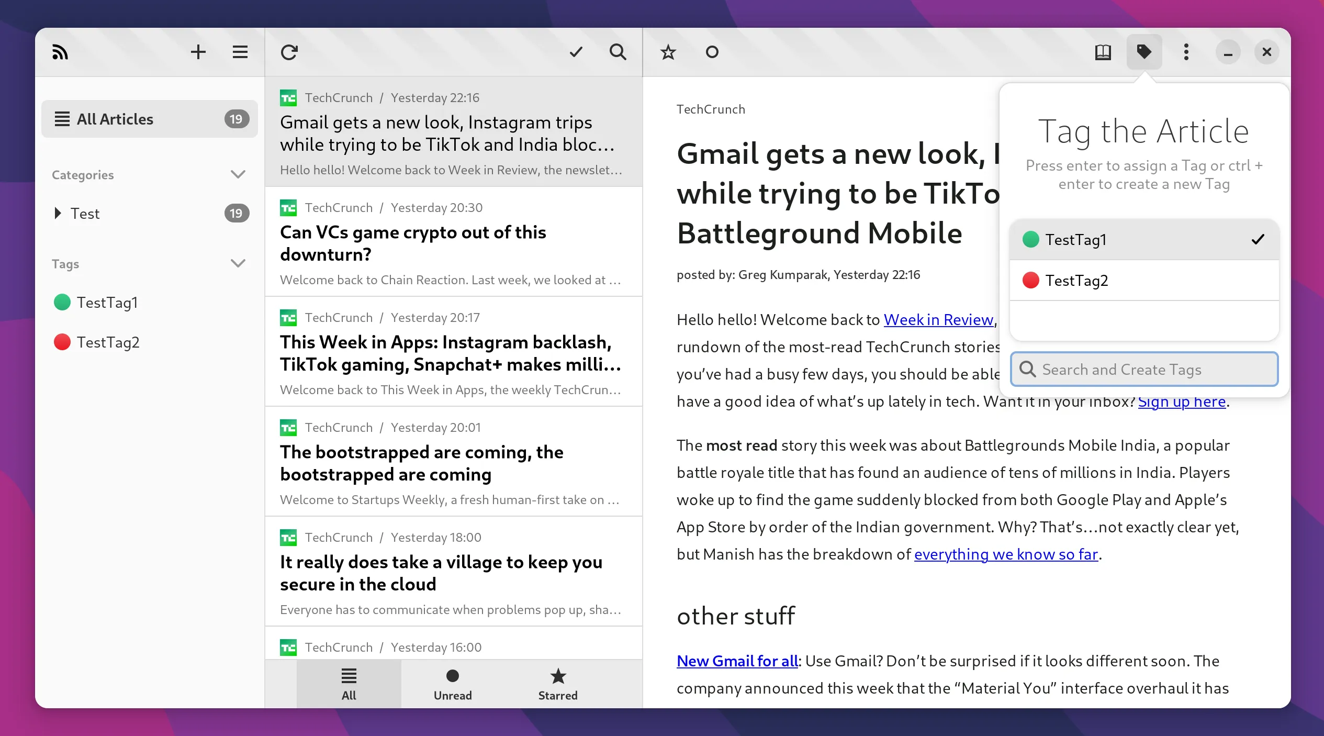Switch to the Unread tab
The height and width of the screenshot is (736, 1324).
453,684
